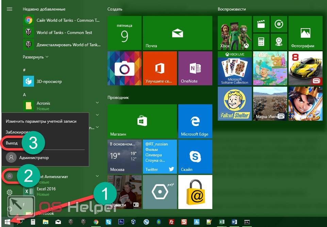Expand the Etxt Антиплагиат folder chevron
Viewport: 327px width, 227px height.
[x=97, y=176]
